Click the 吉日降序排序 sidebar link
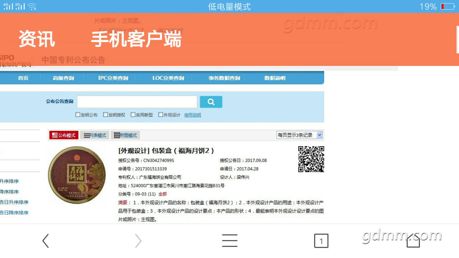 [x=14, y=212]
